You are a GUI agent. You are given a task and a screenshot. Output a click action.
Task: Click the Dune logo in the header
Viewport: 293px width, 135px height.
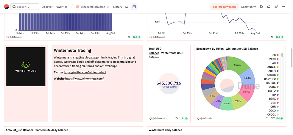(x=6, y=7)
